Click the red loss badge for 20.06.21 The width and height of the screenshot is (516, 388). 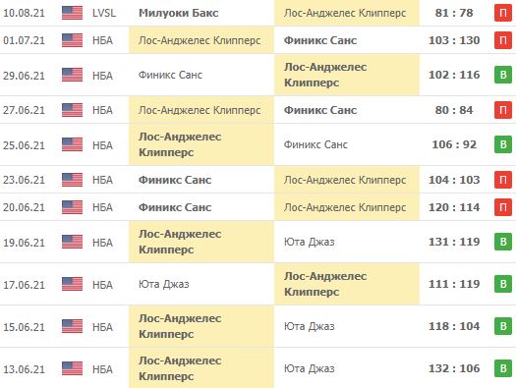coord(503,207)
